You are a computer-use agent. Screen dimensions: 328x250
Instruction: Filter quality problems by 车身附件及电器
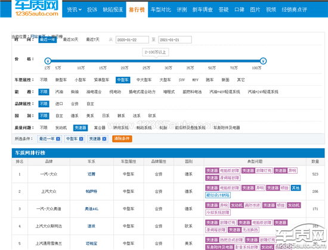coord(227,127)
